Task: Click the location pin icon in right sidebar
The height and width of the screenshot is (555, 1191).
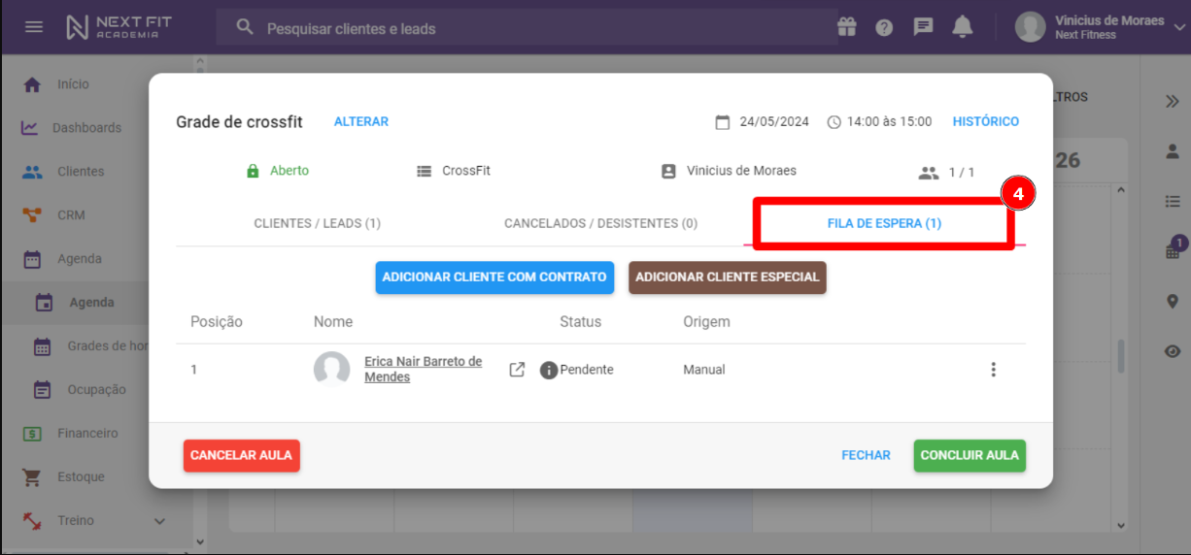Action: point(1173,302)
